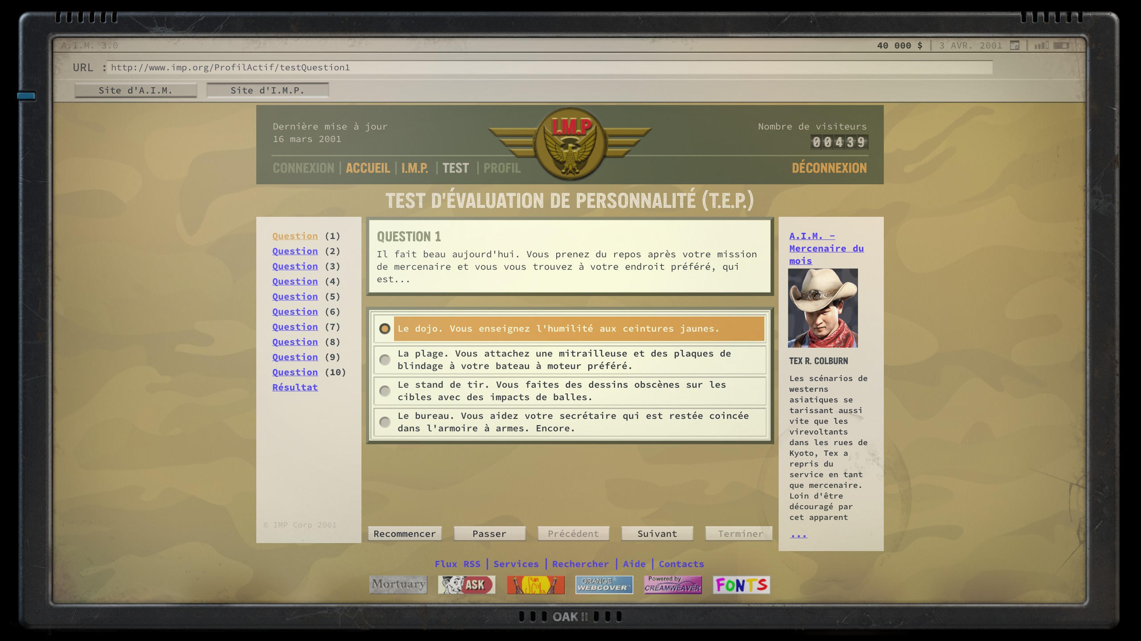
Task: Click the blue tab on monitor's left edge
Action: 26,96
